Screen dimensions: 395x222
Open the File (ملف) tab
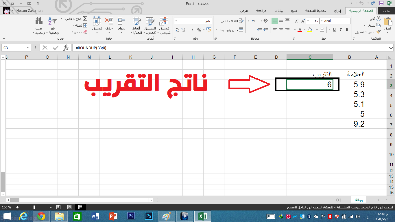(x=386, y=11)
